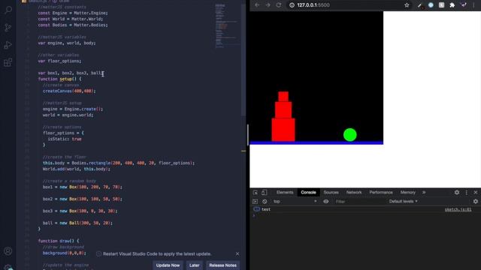
Task: Open the Search view in VS Code sidebar
Action: coord(8,10)
